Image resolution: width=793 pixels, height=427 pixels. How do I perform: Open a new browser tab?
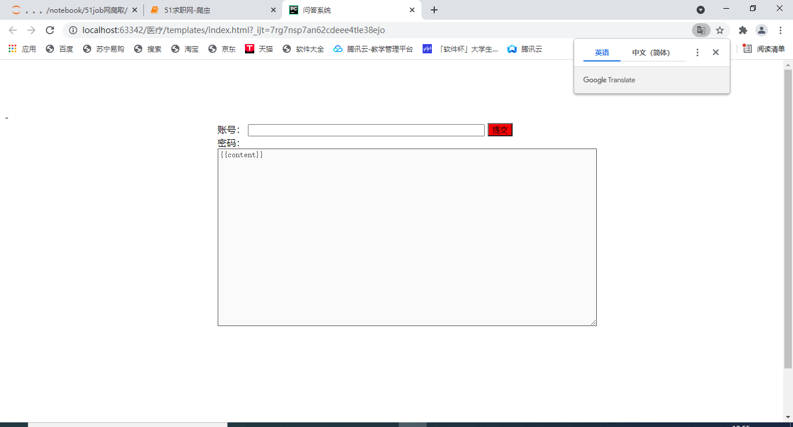434,10
